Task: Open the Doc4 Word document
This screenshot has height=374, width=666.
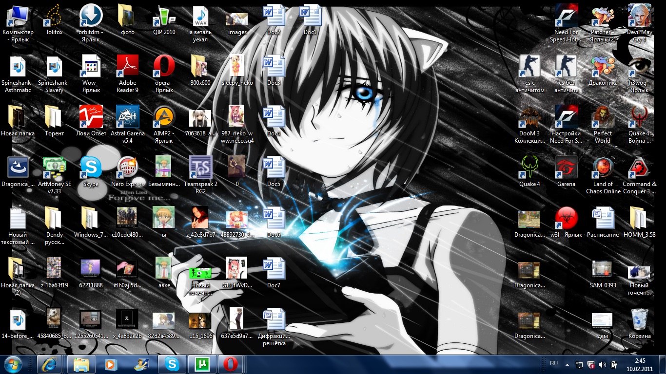Action: click(274, 117)
